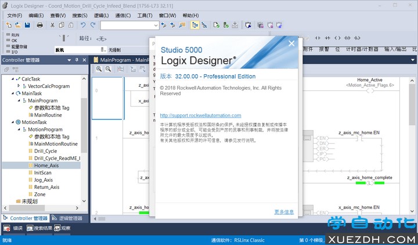Open the 通信(C) menu

point(123,16)
